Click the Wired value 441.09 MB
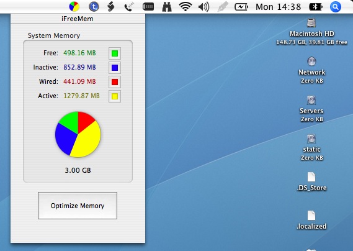Screen dimensions: 353x251 pyautogui.click(x=79, y=81)
